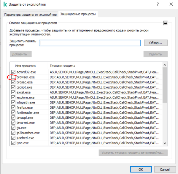
Task: Uncheck the excel.exe process checkbox
Action: coord(13,93)
